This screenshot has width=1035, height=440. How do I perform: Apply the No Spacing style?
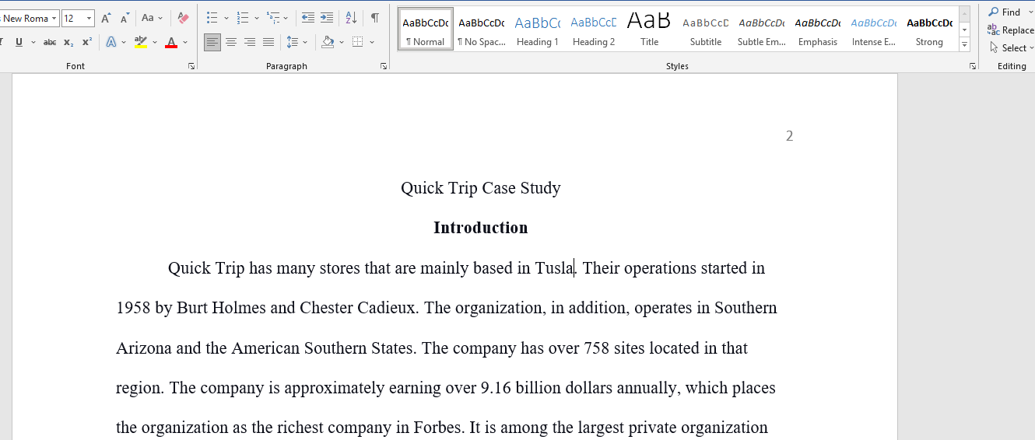point(482,30)
